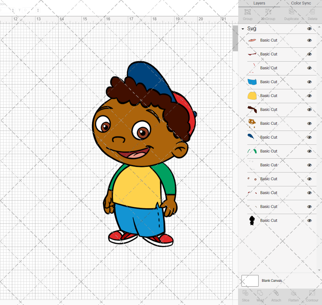The height and width of the screenshot is (305, 322).
Task: Hide the black silhouette layer
Action: tap(309, 221)
